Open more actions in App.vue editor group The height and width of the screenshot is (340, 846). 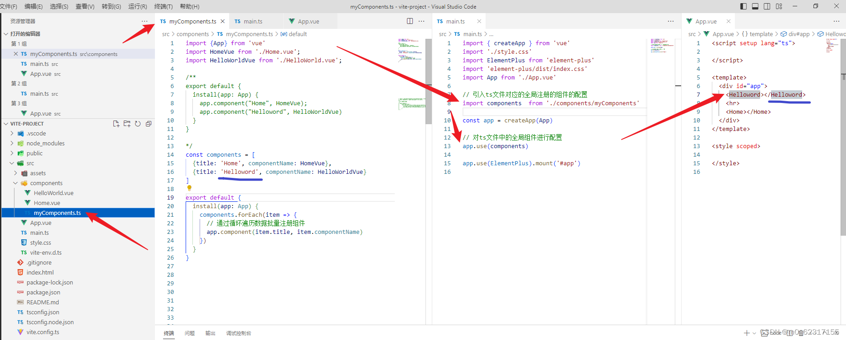click(x=837, y=21)
